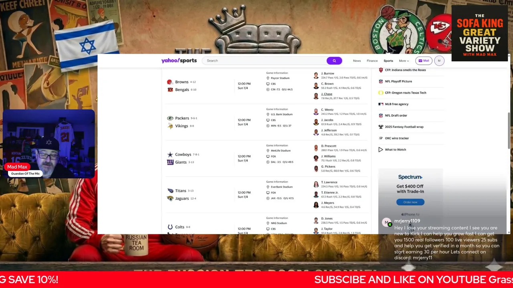Open NFL Draft order link
This screenshot has width=513, height=288.
pos(396,116)
